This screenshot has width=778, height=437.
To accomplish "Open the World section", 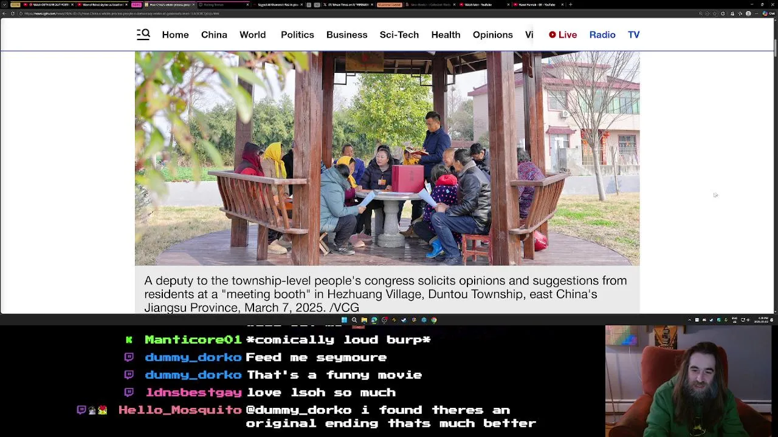I will click(x=252, y=35).
